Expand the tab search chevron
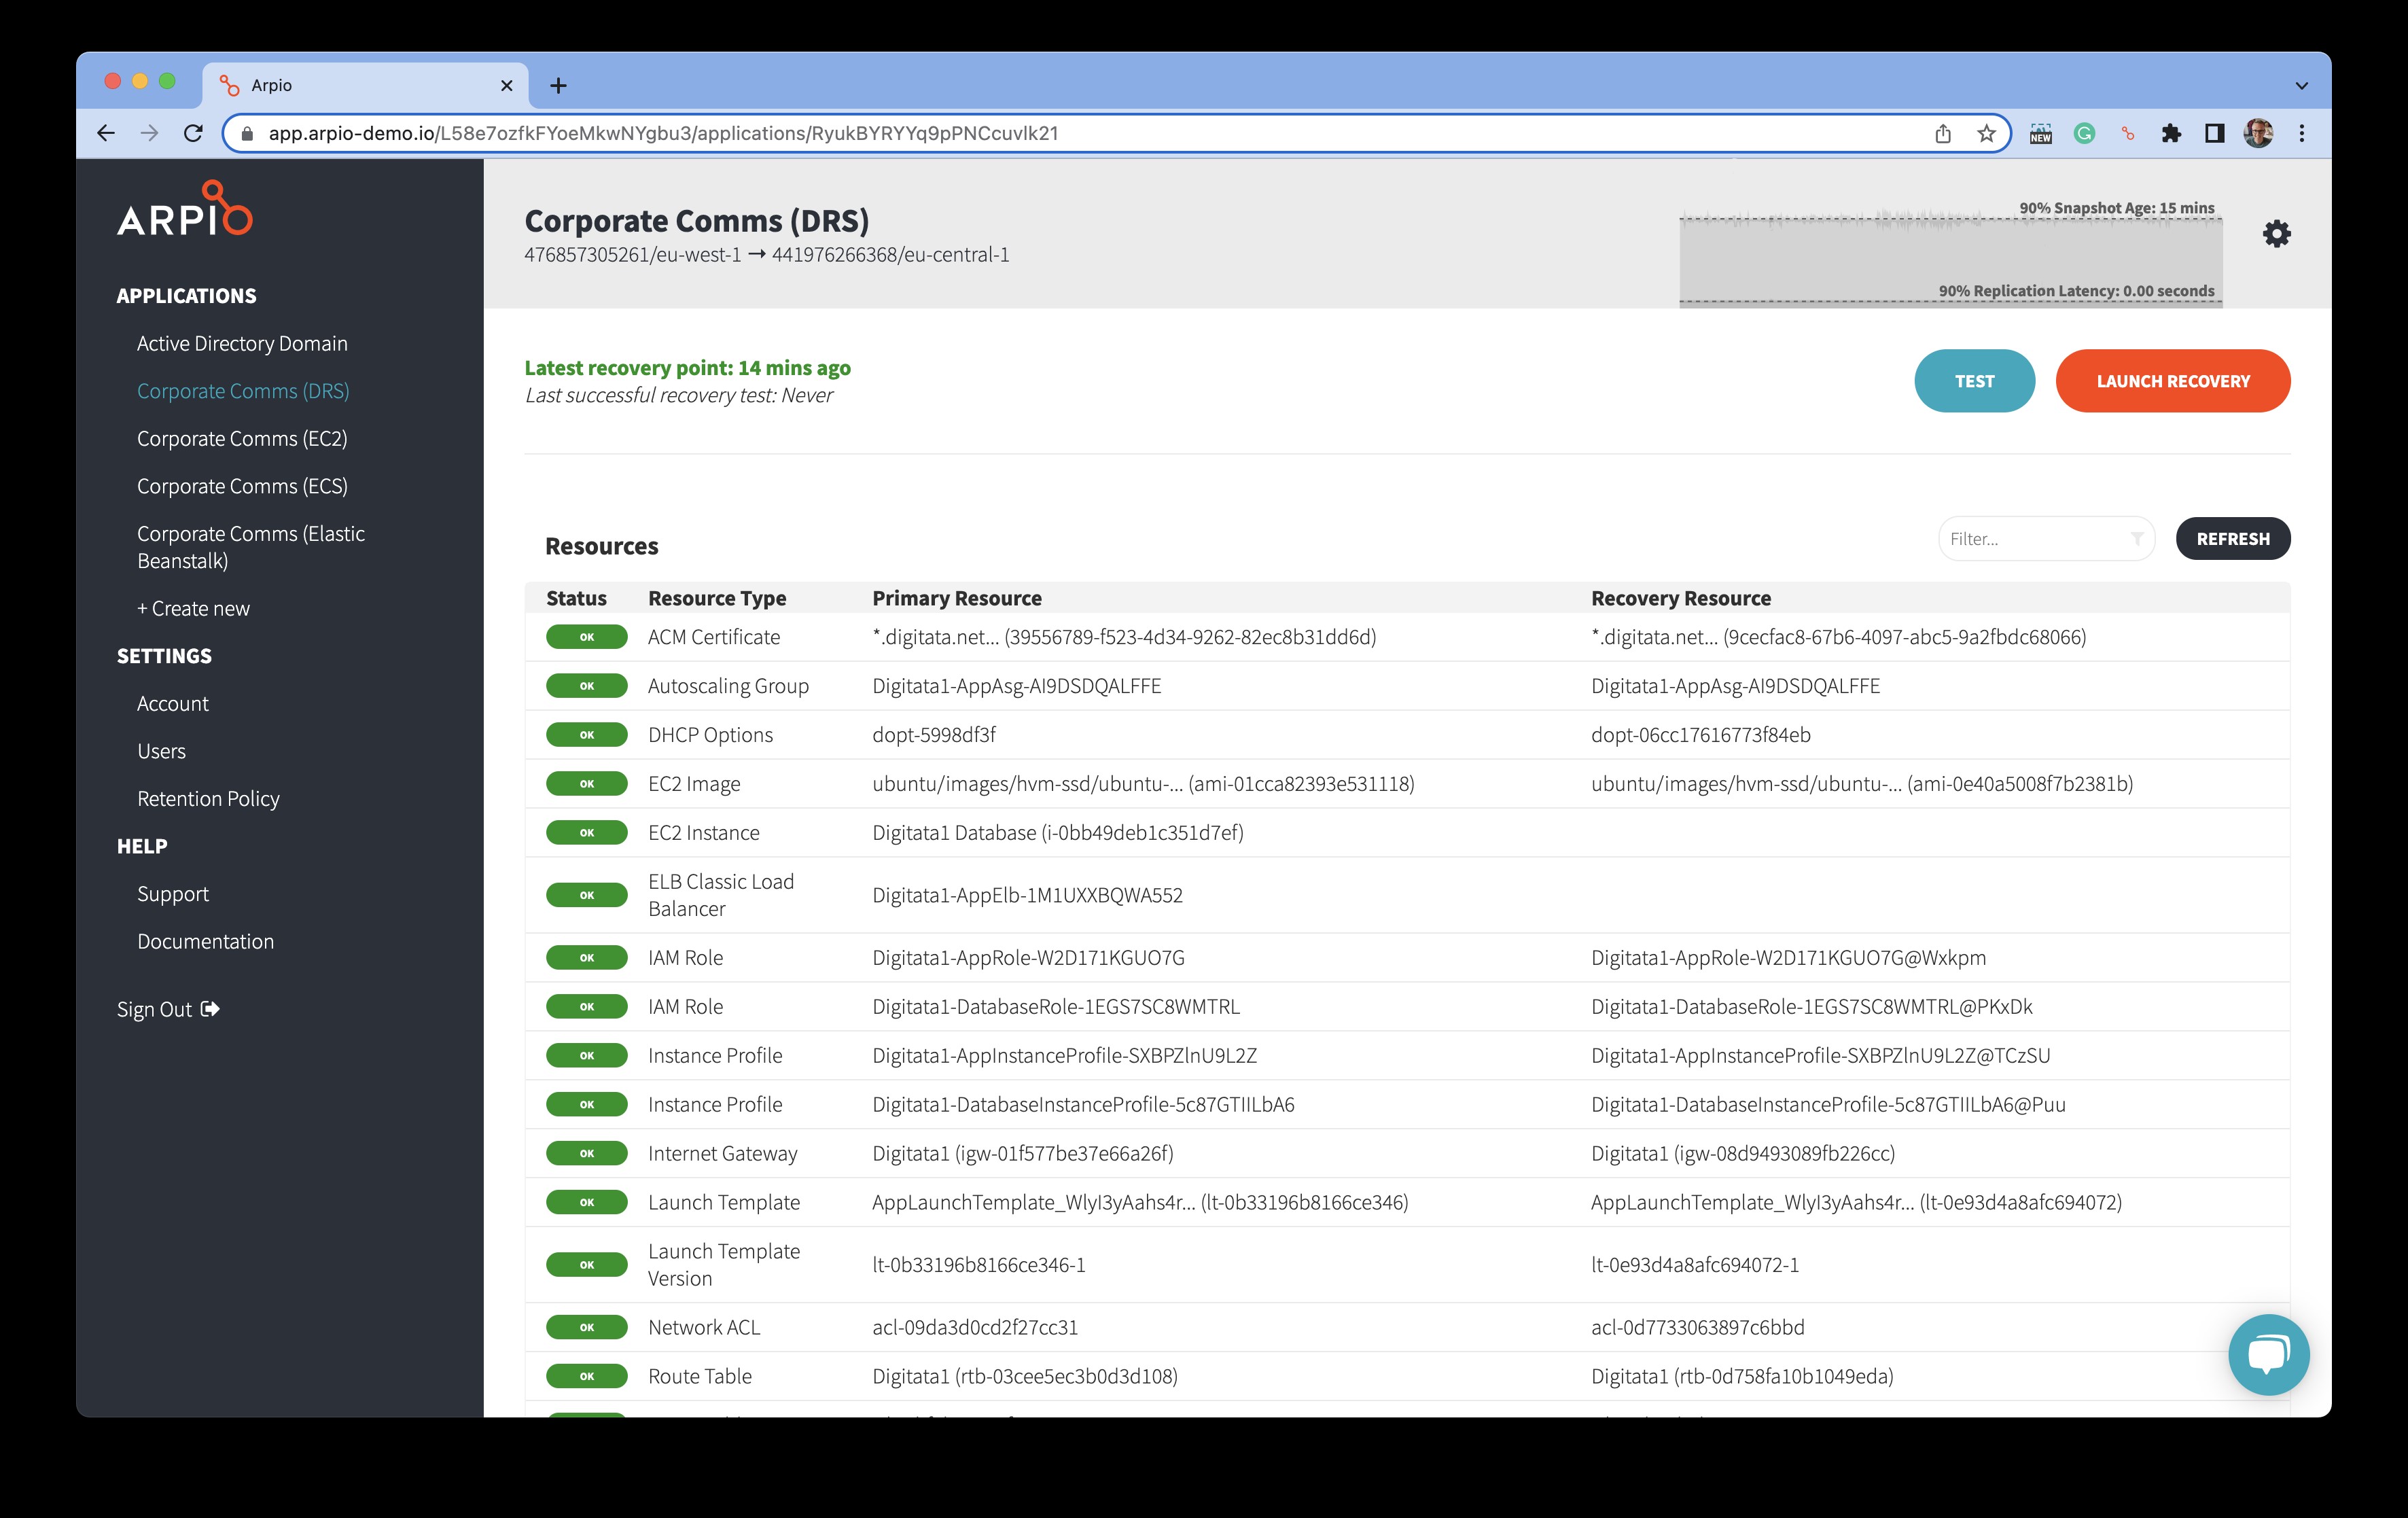This screenshot has height=1518, width=2408. (2301, 86)
